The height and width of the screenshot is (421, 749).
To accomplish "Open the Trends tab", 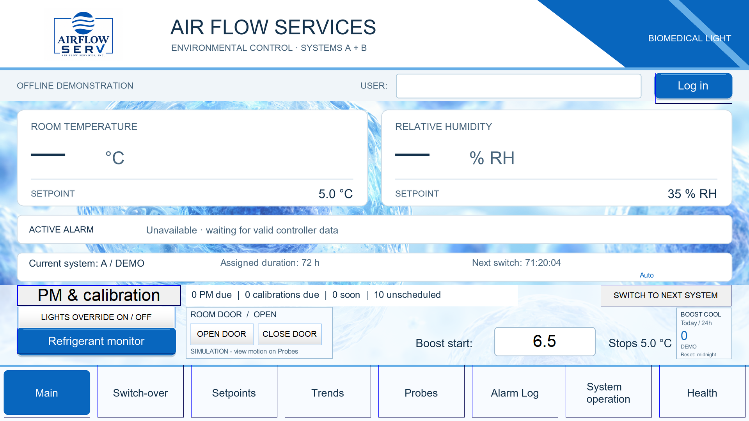I will pyautogui.click(x=328, y=391).
